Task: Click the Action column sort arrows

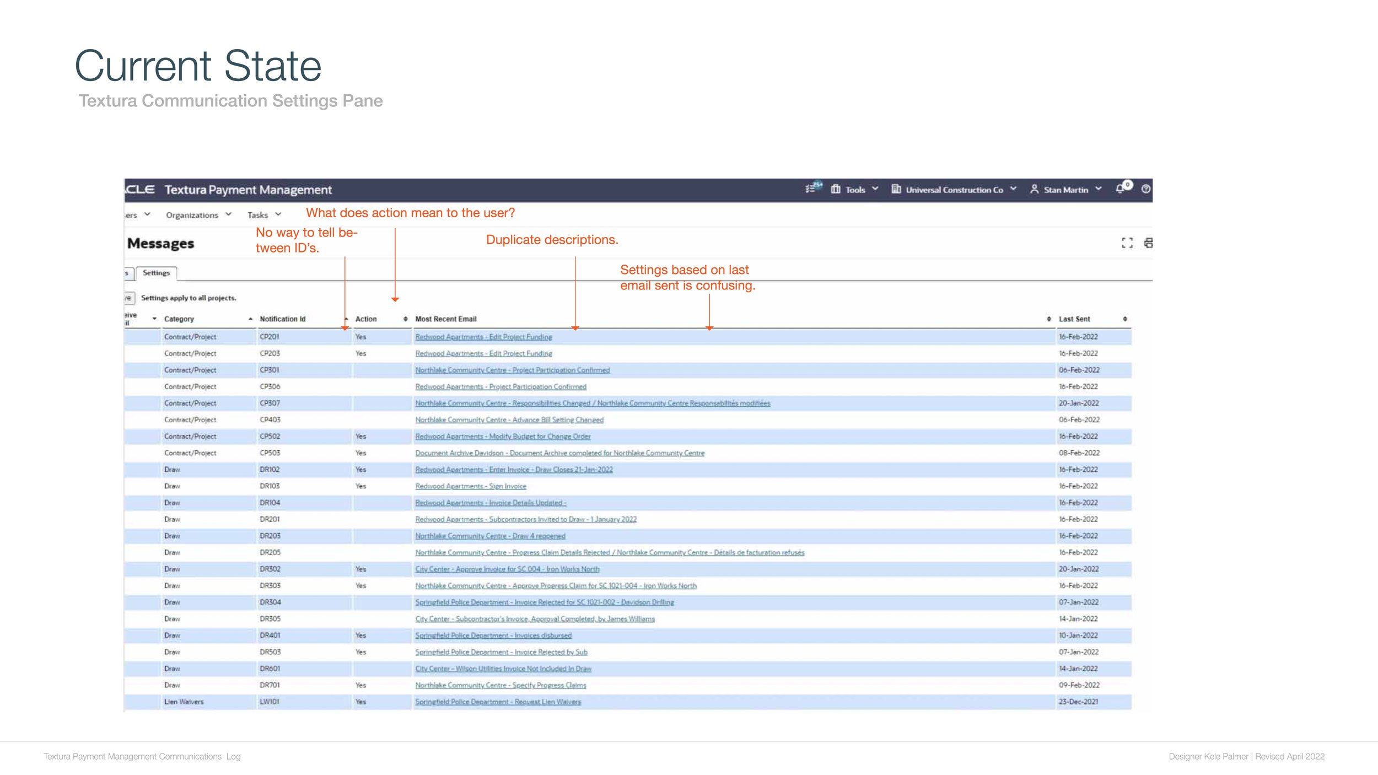Action: click(x=405, y=319)
